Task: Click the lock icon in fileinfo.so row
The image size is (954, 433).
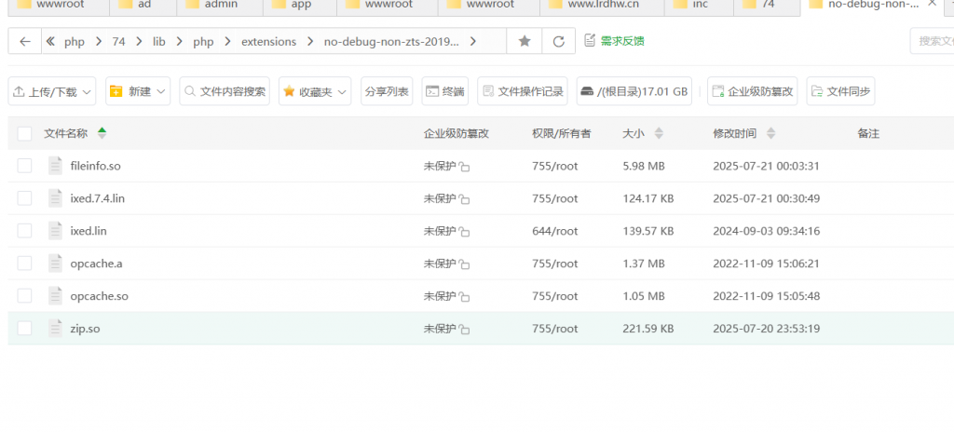Action: 464,167
